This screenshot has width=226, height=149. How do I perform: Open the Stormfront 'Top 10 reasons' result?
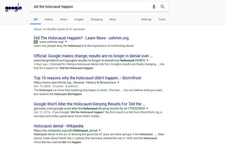pos(87,78)
